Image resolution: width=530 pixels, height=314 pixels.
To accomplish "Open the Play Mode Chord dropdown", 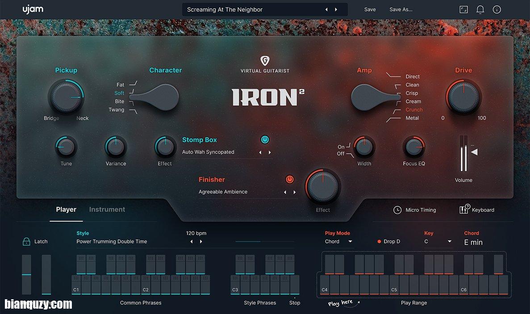I will 338,241.
